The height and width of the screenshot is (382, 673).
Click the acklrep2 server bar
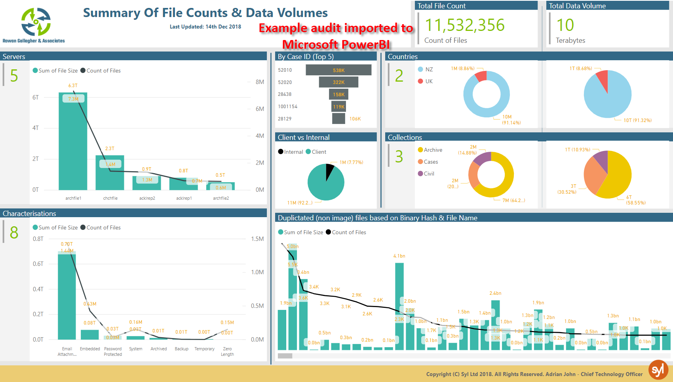point(147,183)
